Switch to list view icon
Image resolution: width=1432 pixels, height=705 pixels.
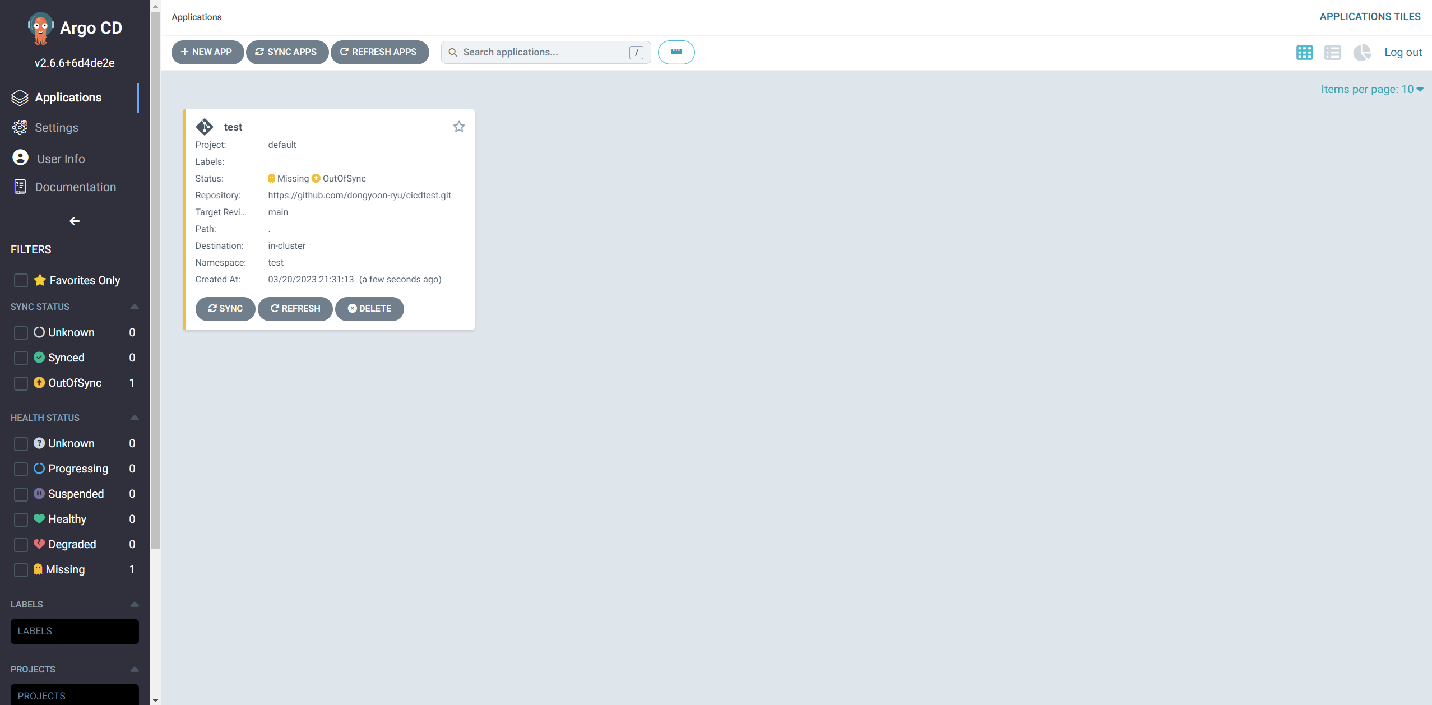tap(1332, 52)
